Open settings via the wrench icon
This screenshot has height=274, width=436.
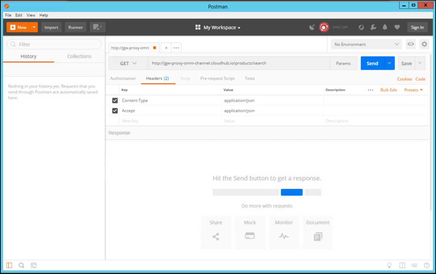click(x=373, y=27)
